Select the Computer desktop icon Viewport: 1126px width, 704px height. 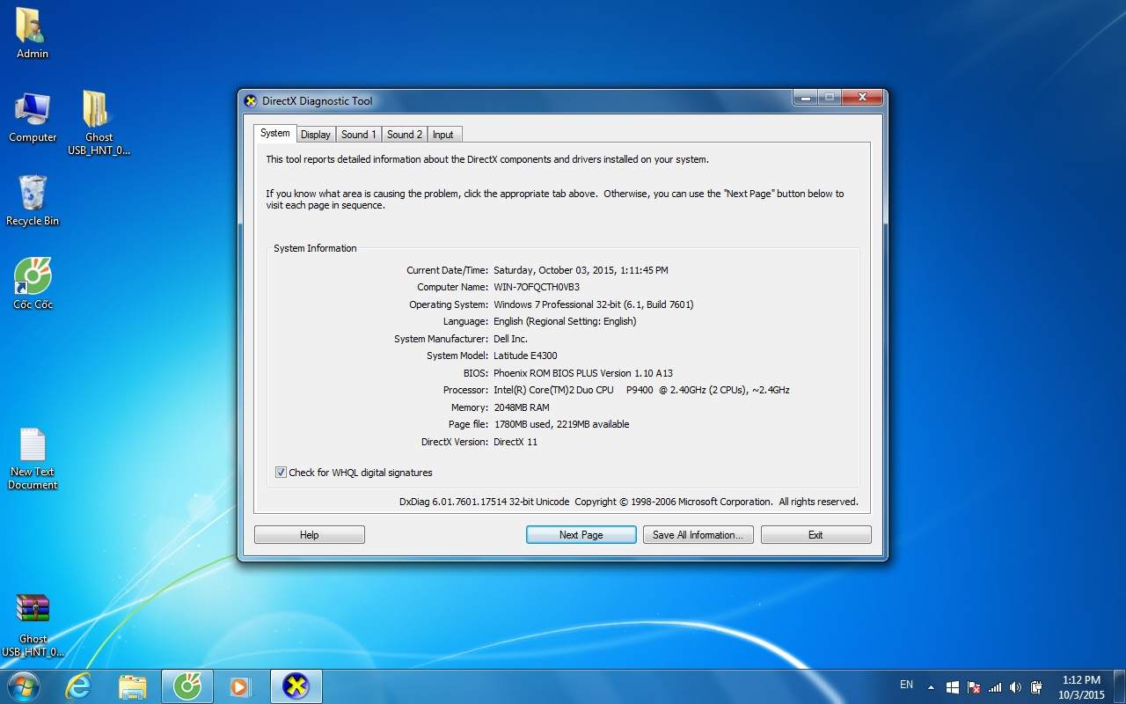(33, 117)
